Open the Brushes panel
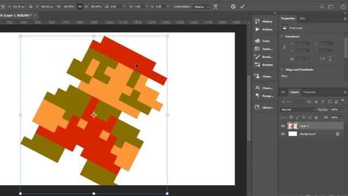348x196 pixels. (264, 65)
